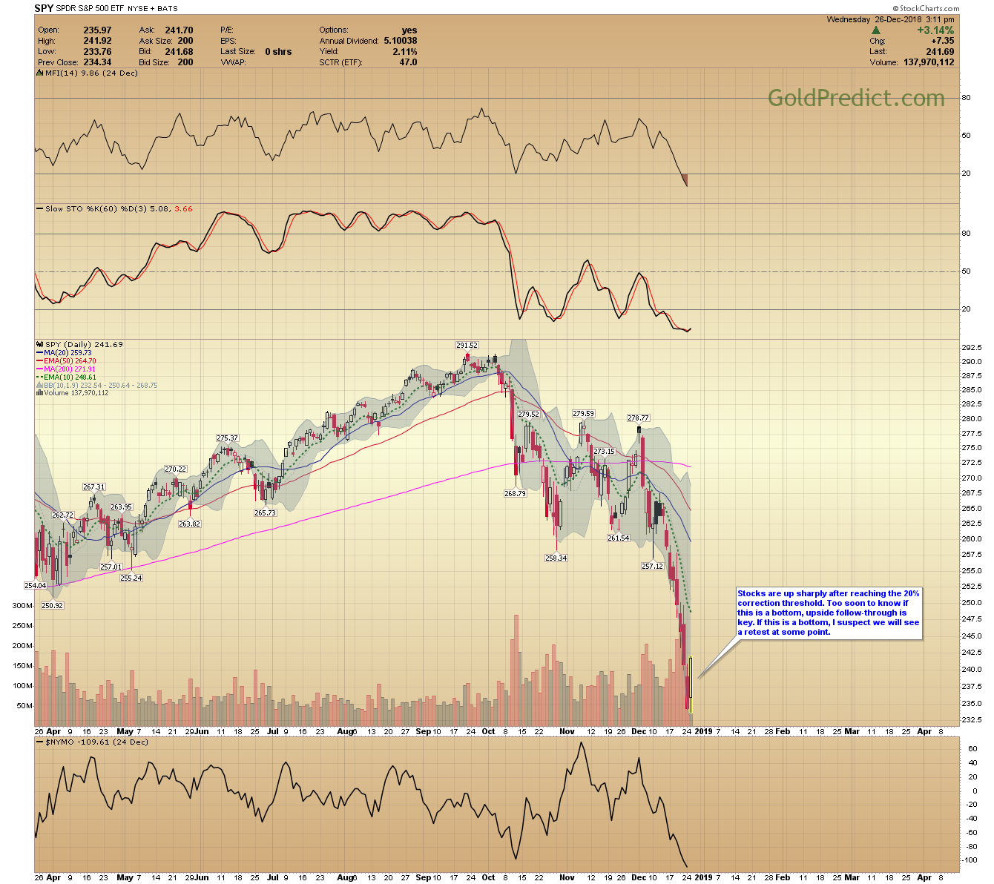994x884 pixels.
Task: Click the "262.72" price label
Action: coord(63,515)
